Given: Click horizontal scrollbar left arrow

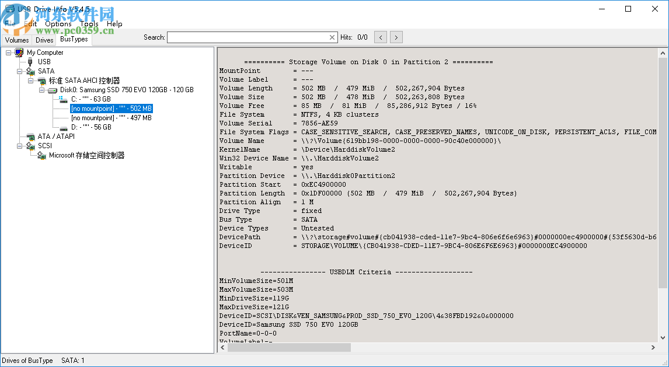Looking at the screenshot, I should [x=222, y=348].
